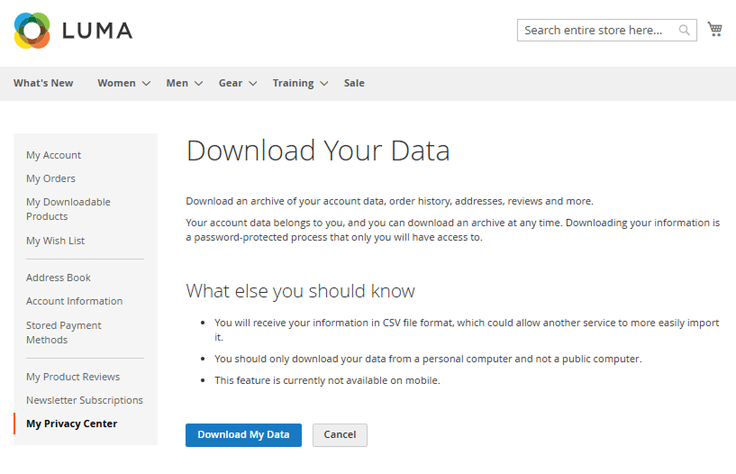
Task: Open the Women category
Action: 116,83
